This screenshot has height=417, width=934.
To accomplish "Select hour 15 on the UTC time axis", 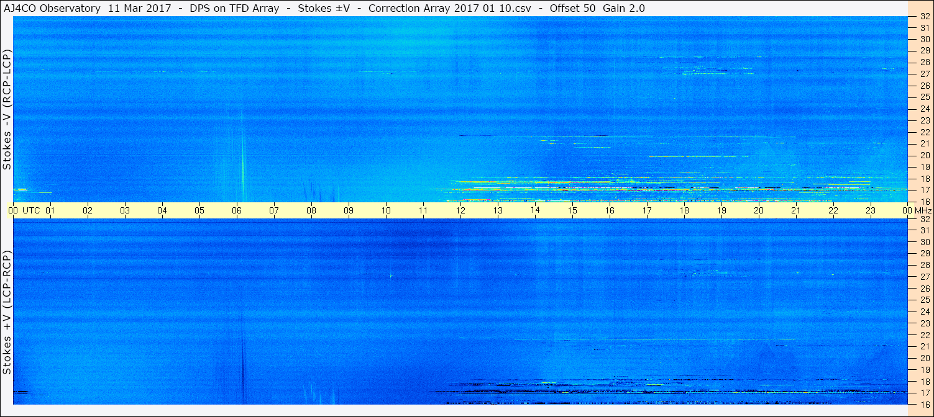I will point(572,210).
